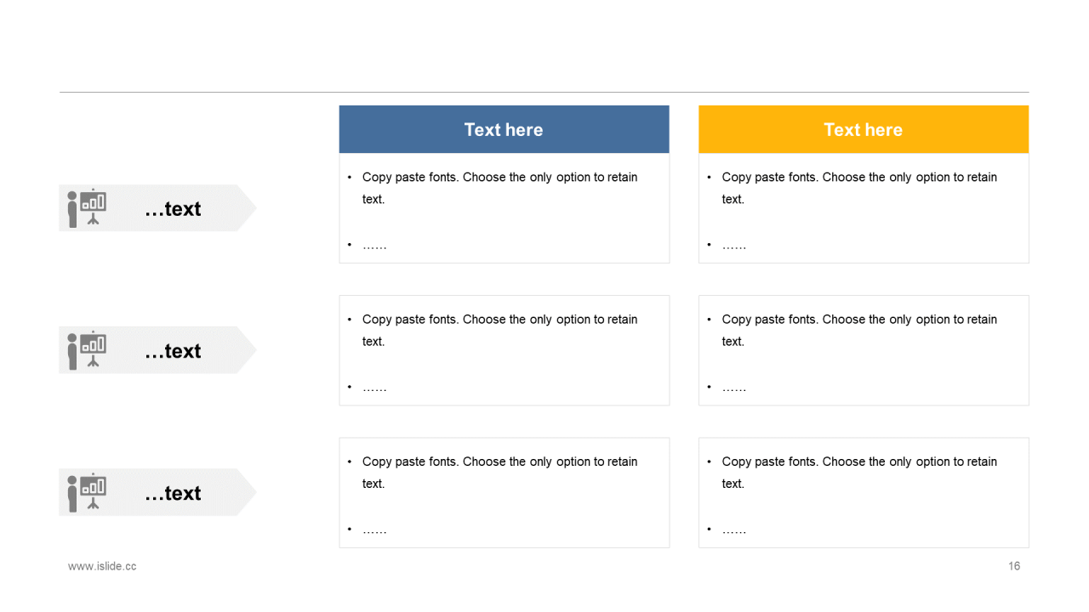This screenshot has width=1089, height=612.
Task: Click the '……' bullet in the top blue-column box
Action: (x=374, y=246)
